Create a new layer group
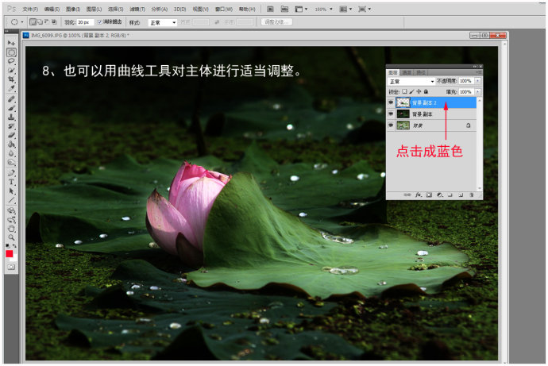 450,195
